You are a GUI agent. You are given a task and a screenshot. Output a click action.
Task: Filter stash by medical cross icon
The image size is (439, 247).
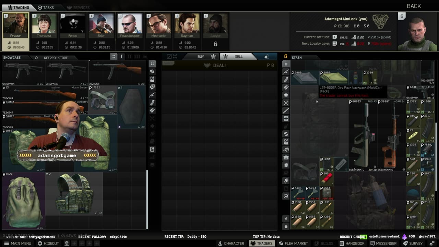pyautogui.click(x=286, y=118)
